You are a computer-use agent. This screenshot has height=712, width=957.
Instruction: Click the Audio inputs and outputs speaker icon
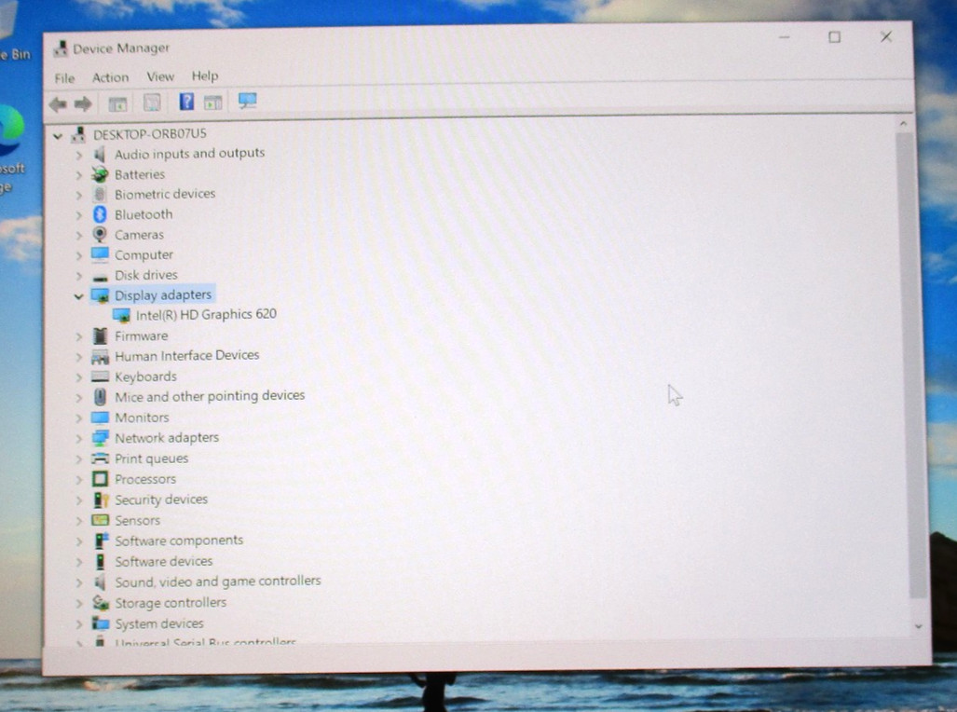tap(100, 154)
